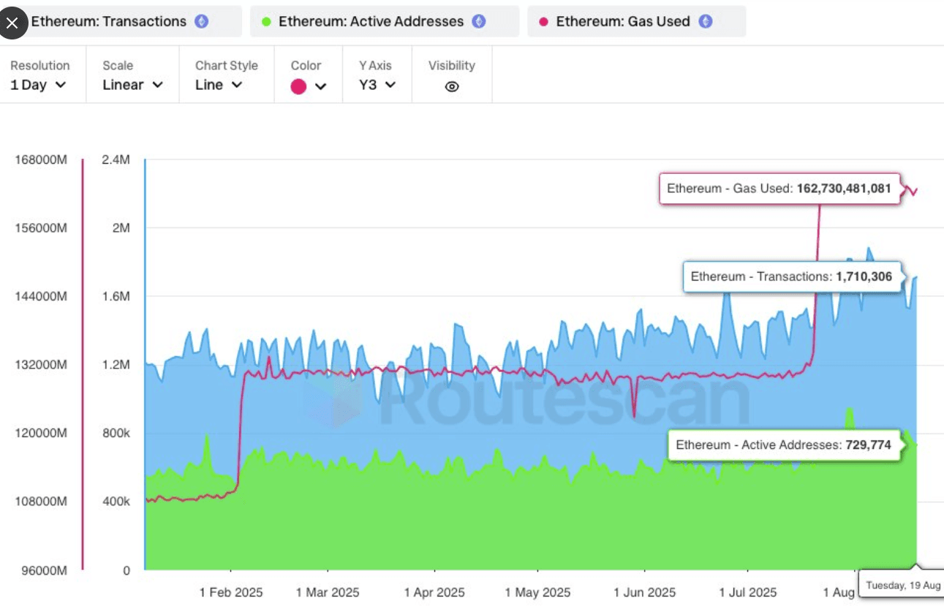Click the 1 Mar 2025 axis label
The height and width of the screenshot is (609, 944).
328,592
